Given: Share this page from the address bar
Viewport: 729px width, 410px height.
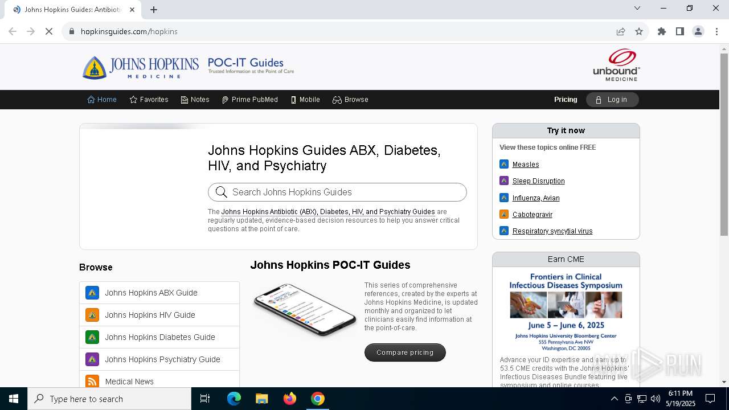Looking at the screenshot, I should (x=621, y=31).
